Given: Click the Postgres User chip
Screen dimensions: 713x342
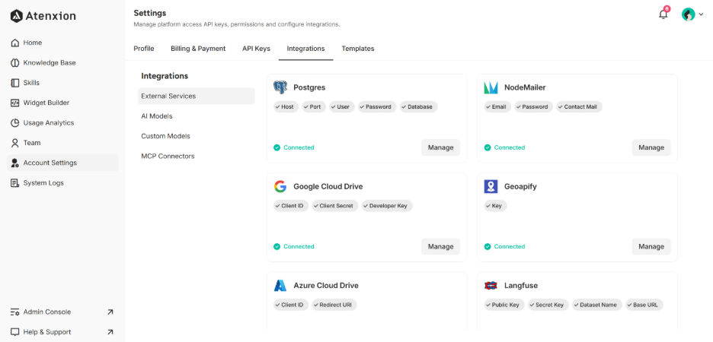Looking at the screenshot, I should tap(342, 107).
